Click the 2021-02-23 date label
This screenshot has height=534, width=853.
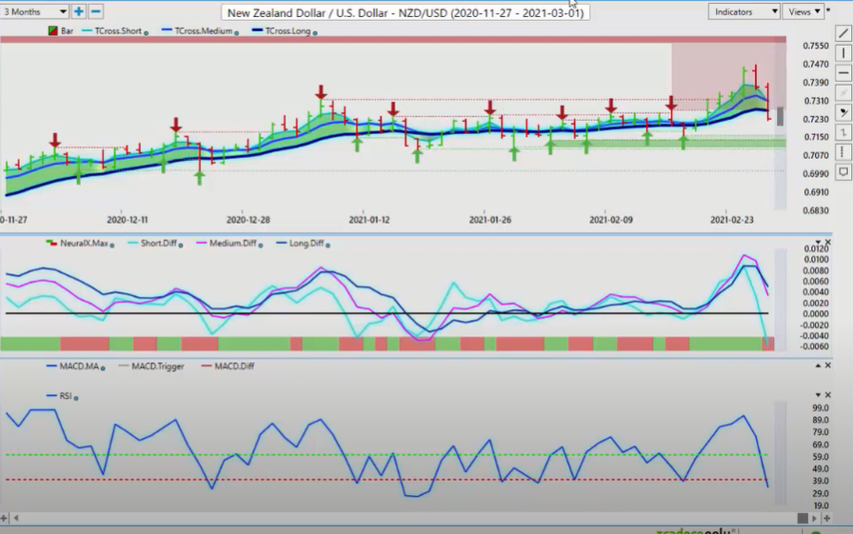tap(732, 220)
